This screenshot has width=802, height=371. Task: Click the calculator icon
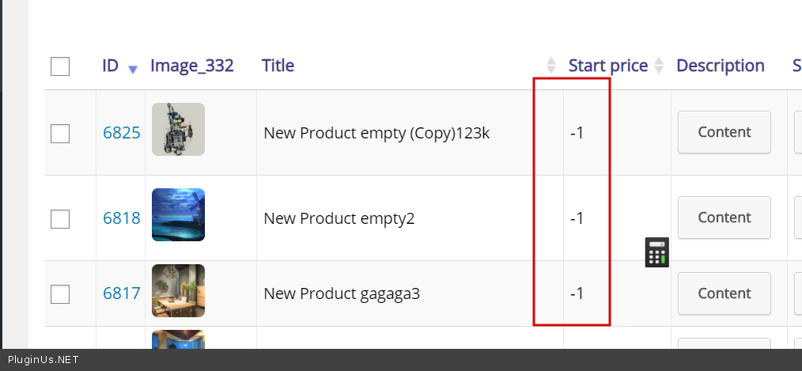point(656,252)
